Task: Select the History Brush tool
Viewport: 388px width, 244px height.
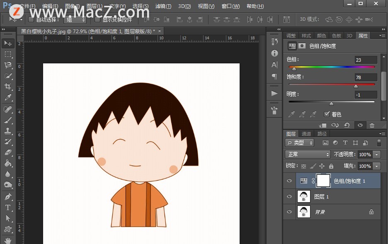Action: tap(8, 141)
